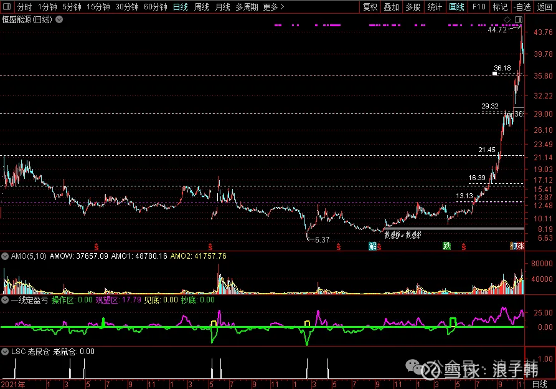
Task: Select the 30分钟 period tab
Action: tap(127, 7)
